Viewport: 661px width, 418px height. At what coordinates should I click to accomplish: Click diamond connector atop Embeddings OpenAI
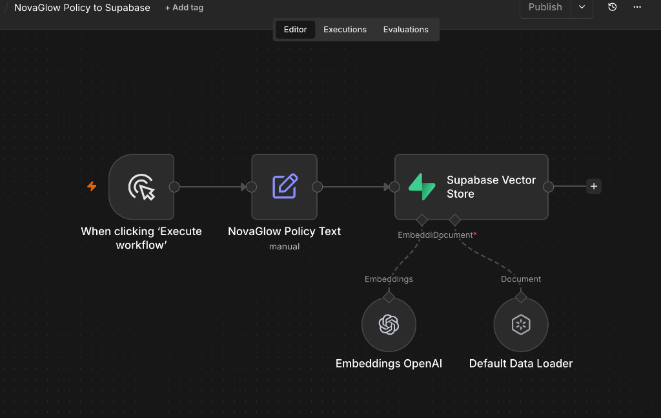pos(389,297)
